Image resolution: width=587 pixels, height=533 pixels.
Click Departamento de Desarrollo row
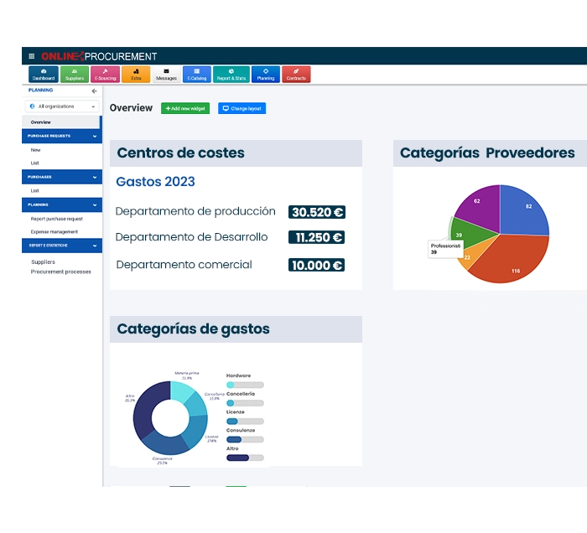(191, 237)
